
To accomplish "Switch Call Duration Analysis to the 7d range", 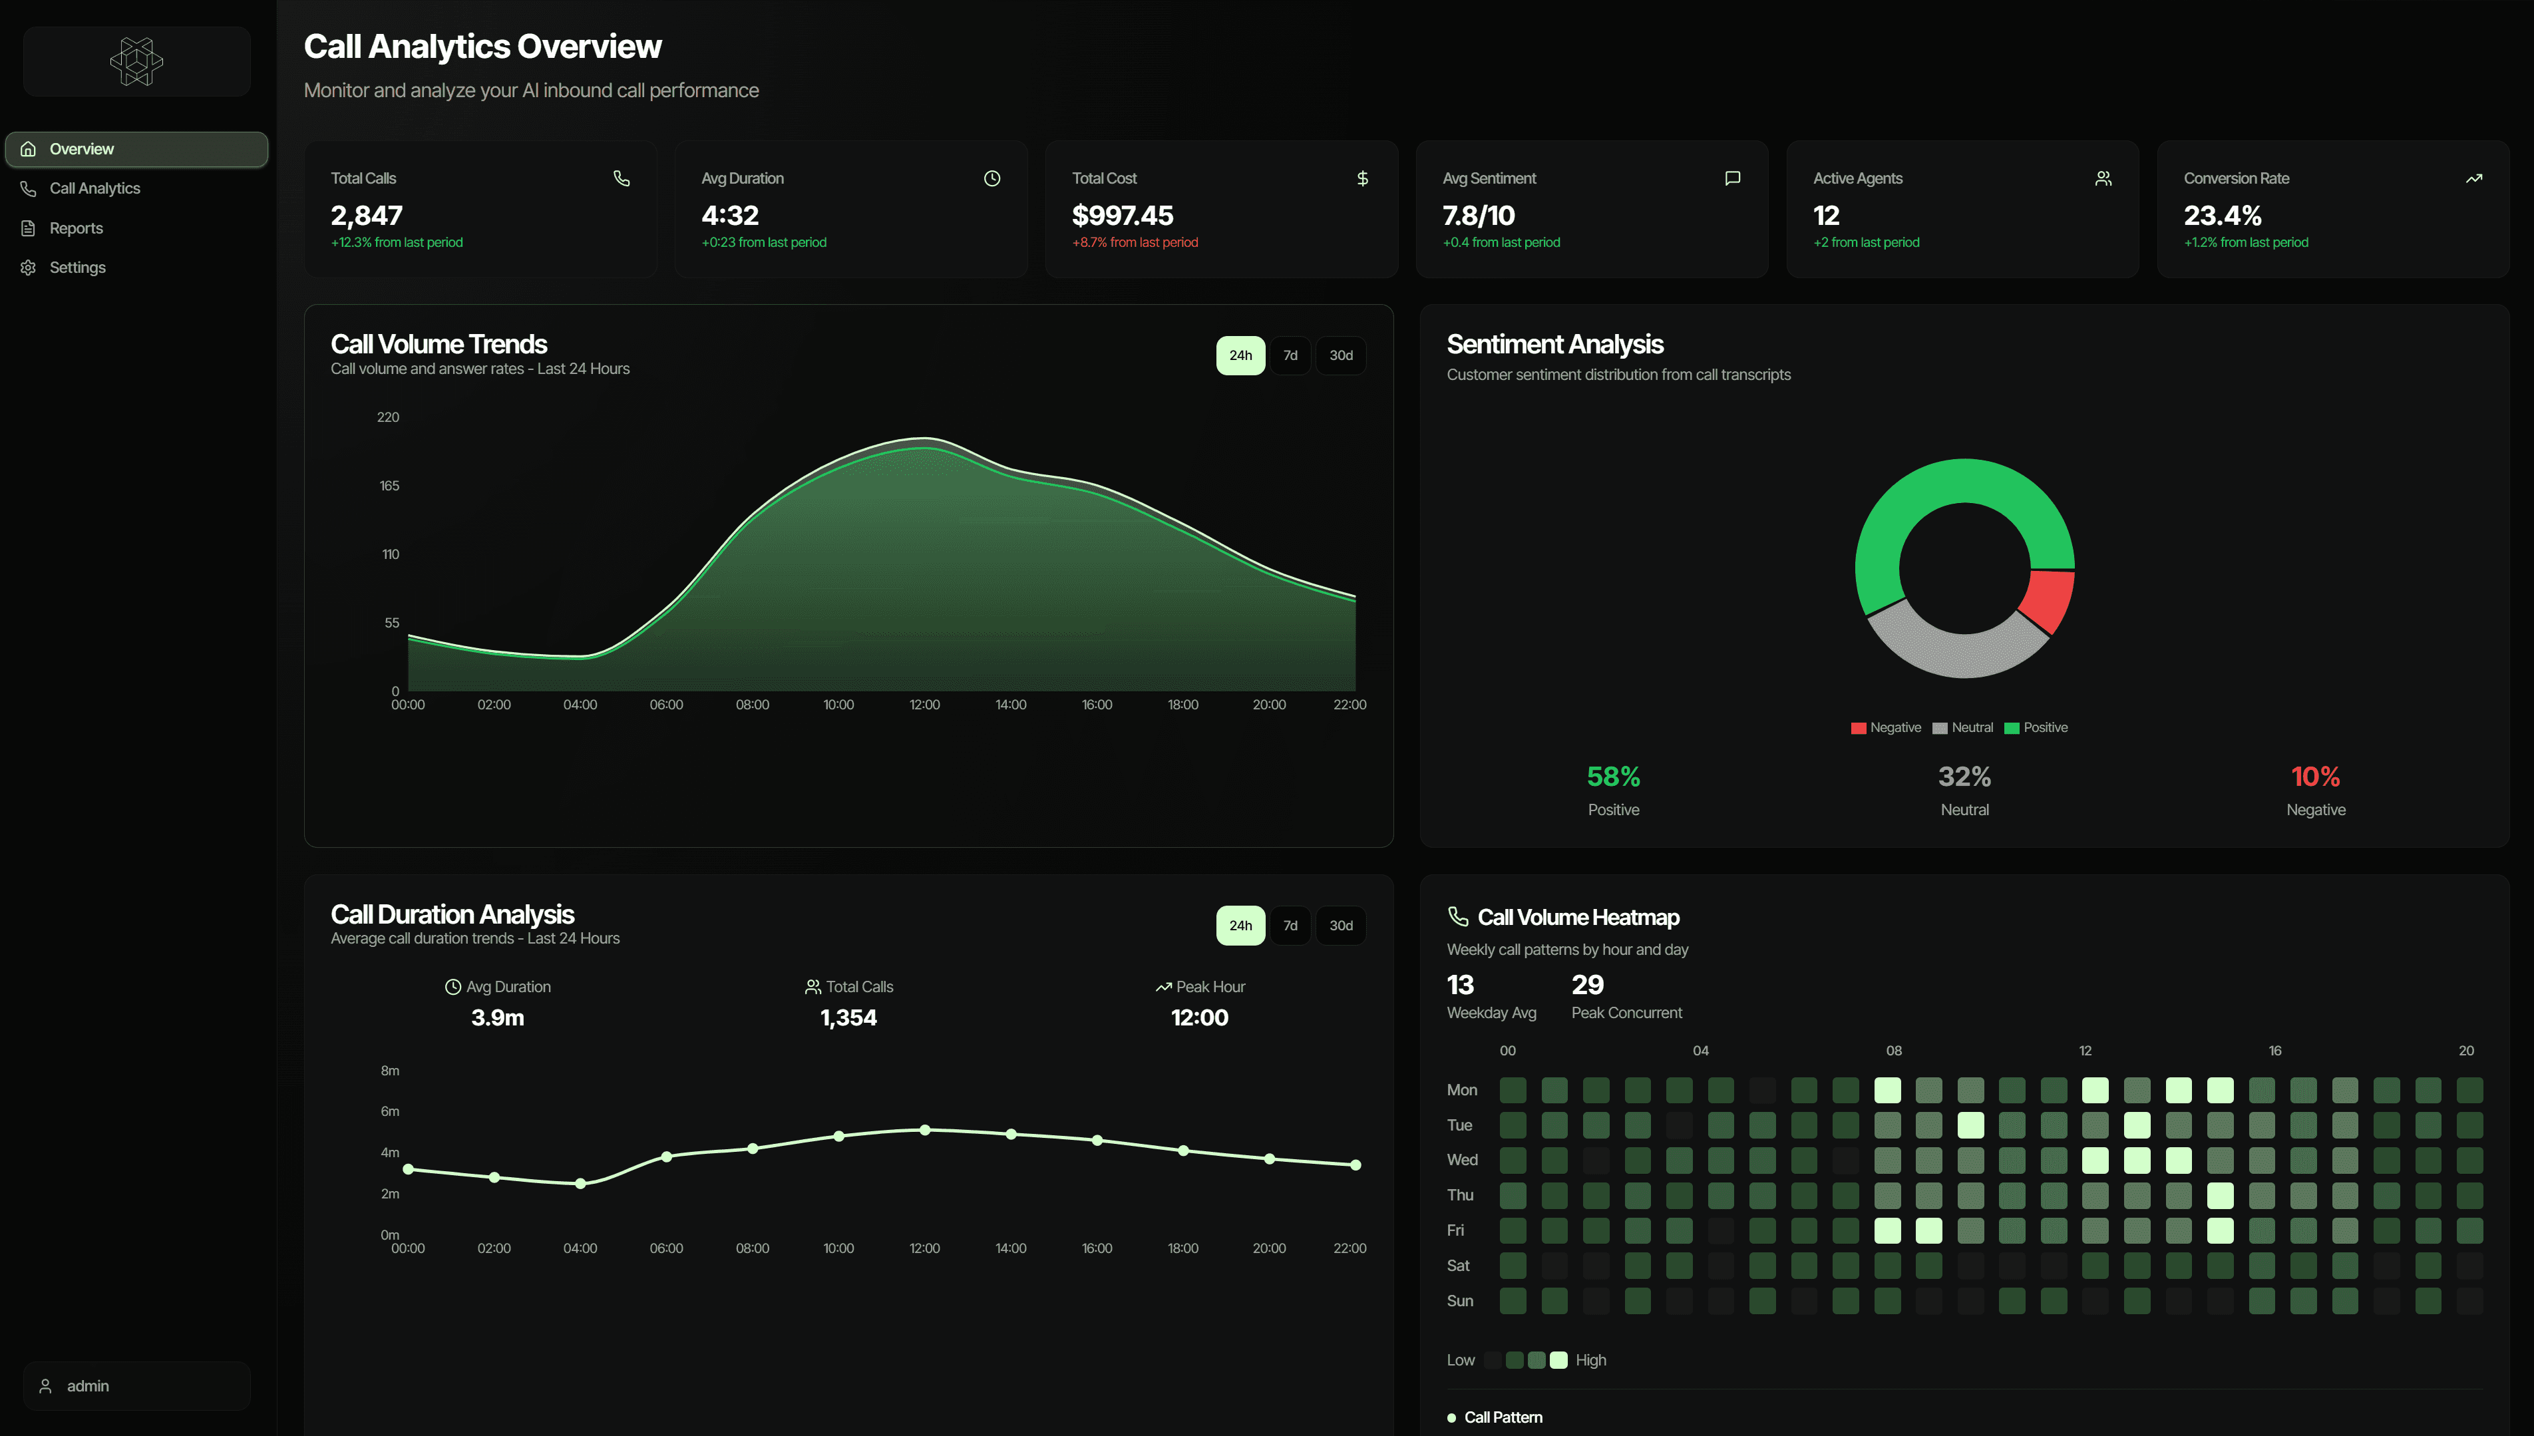I will click(x=1290, y=925).
